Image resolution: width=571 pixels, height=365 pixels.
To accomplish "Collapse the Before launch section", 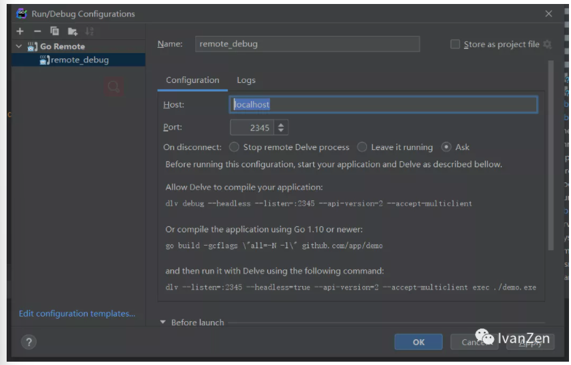I will click(x=164, y=323).
